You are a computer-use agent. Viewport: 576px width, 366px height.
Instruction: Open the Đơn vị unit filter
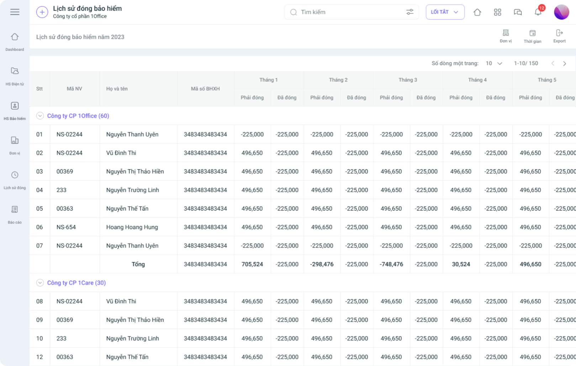(x=506, y=36)
